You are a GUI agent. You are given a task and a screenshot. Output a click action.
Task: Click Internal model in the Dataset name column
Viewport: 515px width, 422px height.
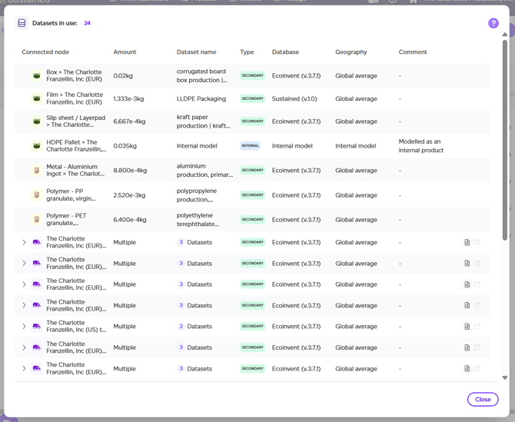click(197, 146)
